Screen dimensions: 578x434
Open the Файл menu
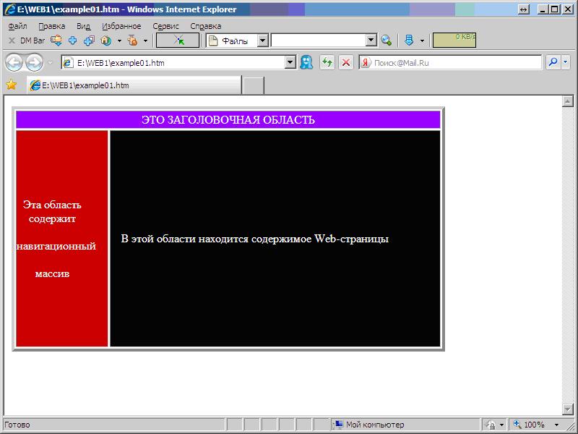tap(17, 26)
